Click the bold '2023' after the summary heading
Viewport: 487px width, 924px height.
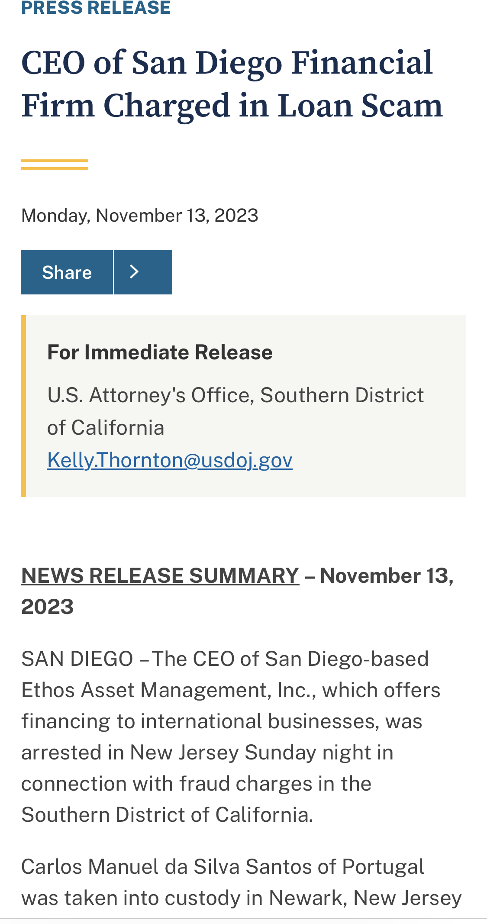[x=48, y=607]
